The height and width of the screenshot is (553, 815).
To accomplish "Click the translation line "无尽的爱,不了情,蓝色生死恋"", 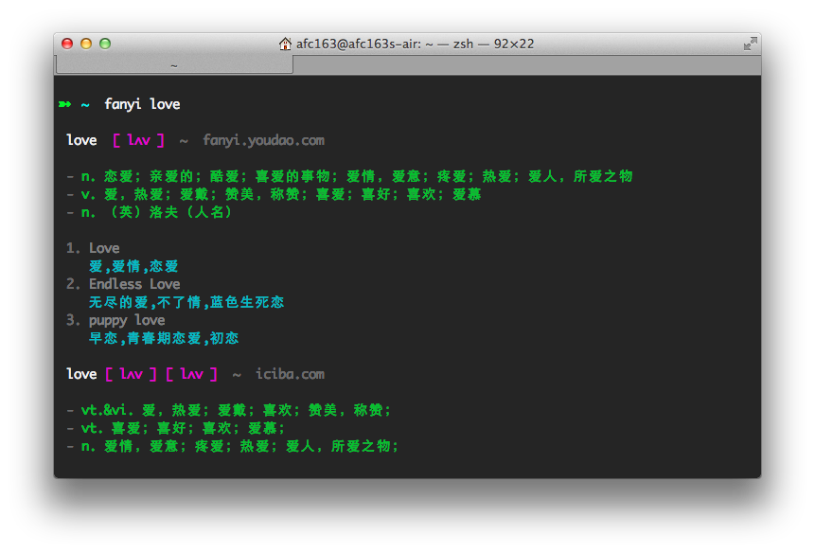I will click(x=186, y=302).
